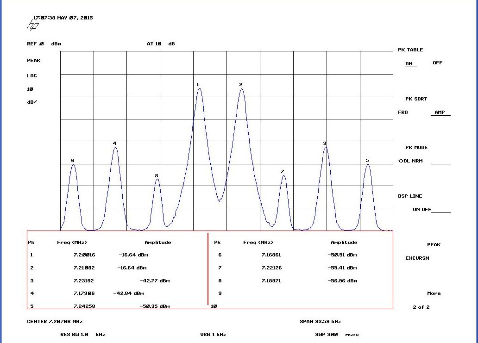The height and width of the screenshot is (343, 478).
Task: Open the More softkey menu page
Action: point(434,293)
